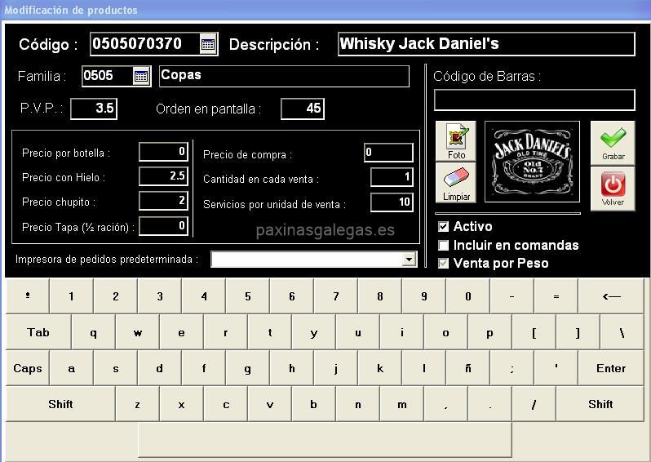
Task: Tap the number 9 key
Action: click(424, 295)
